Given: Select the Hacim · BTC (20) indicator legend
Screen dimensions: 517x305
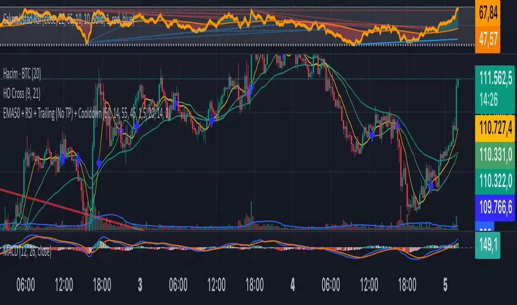Looking at the screenshot, I should click(x=22, y=74).
